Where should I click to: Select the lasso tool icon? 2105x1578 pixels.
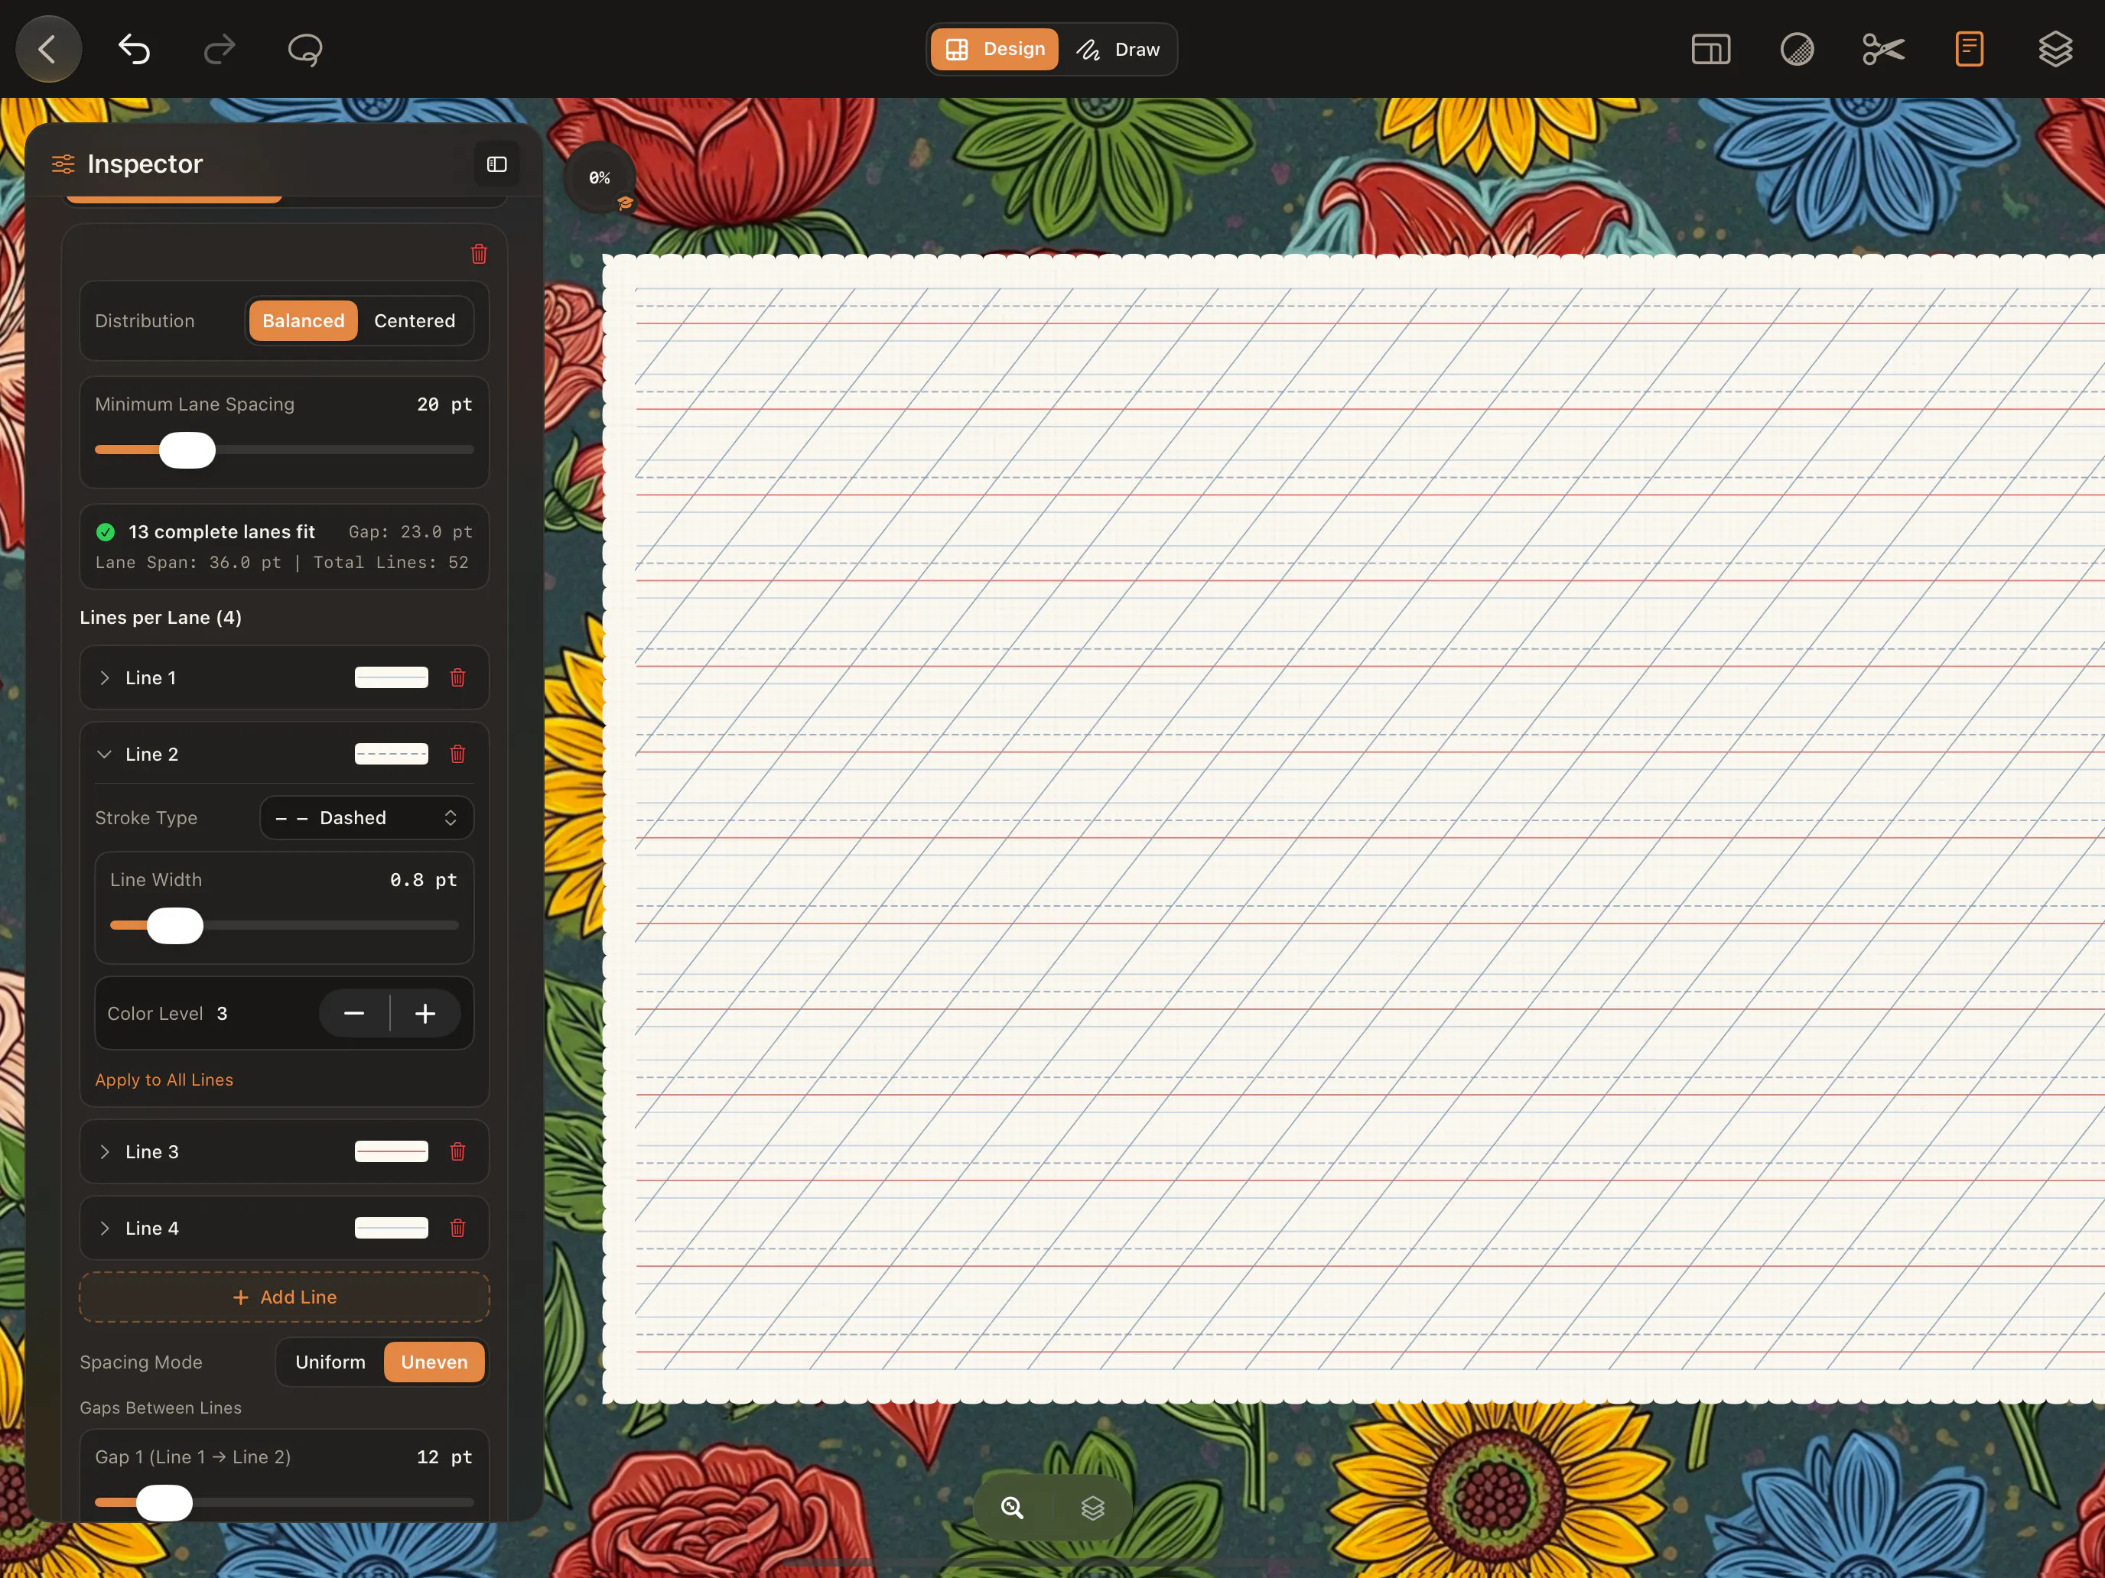[x=304, y=50]
